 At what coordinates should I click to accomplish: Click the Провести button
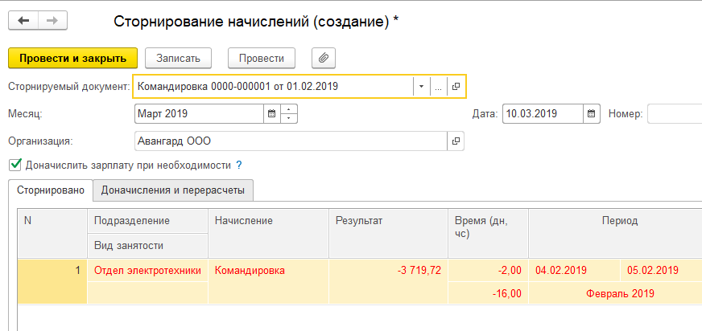pyautogui.click(x=261, y=58)
